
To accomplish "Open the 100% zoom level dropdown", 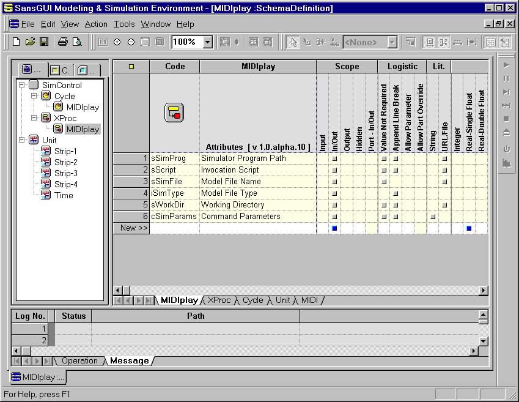I will 207,42.
